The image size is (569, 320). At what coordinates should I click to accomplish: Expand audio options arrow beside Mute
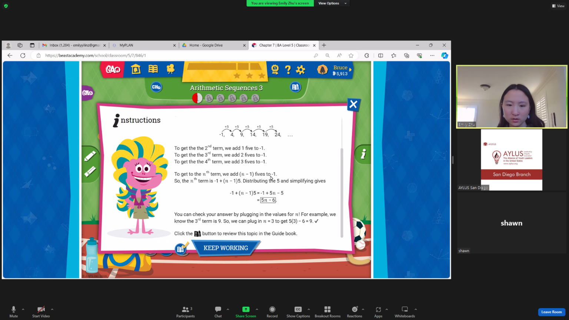tap(23, 309)
